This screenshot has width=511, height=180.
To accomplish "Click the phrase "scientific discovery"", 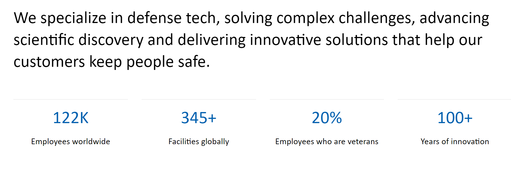I will pos(78,40).
